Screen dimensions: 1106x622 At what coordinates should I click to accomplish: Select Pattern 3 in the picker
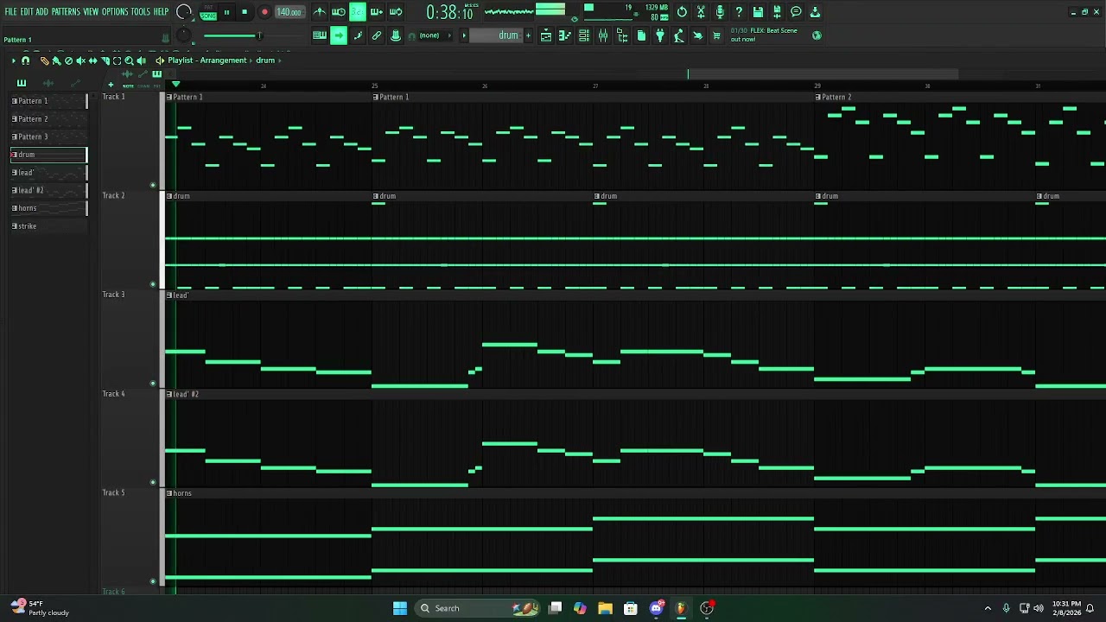tap(48, 136)
